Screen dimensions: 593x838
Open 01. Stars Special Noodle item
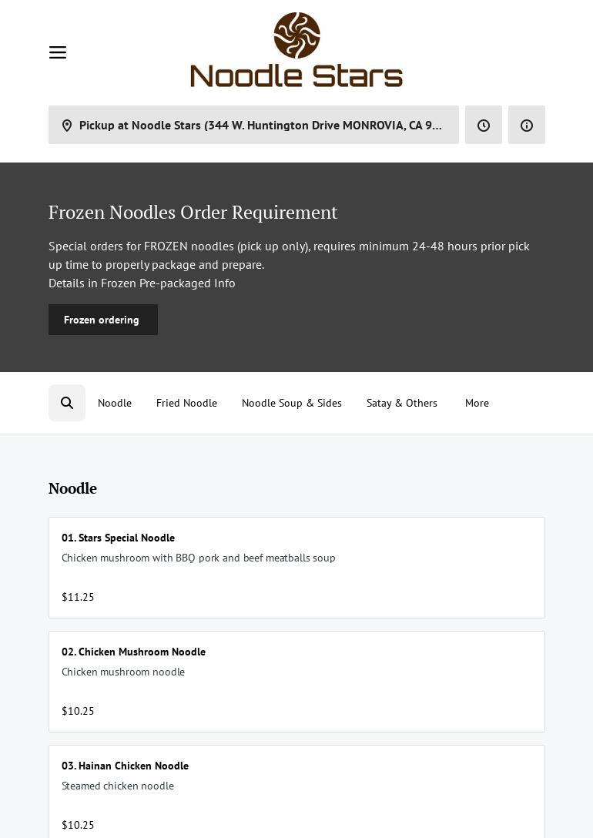pyautogui.click(x=118, y=538)
